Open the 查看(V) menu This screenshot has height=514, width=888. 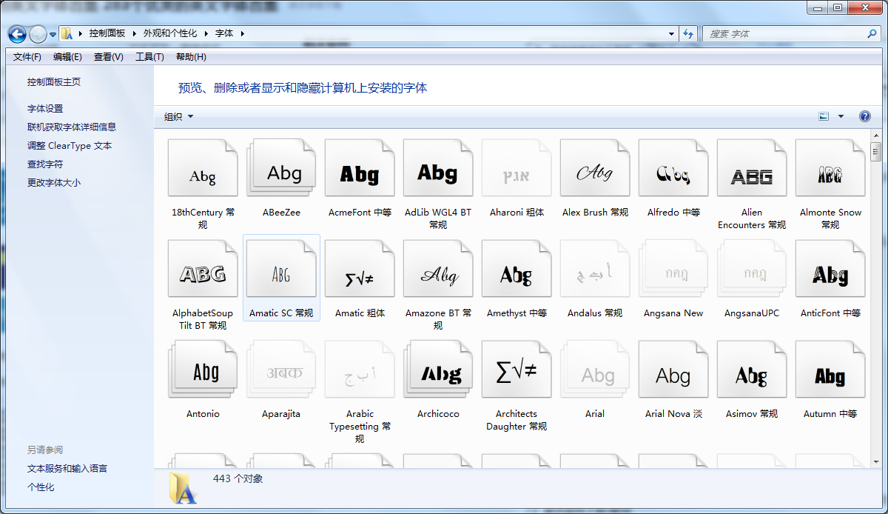(109, 57)
